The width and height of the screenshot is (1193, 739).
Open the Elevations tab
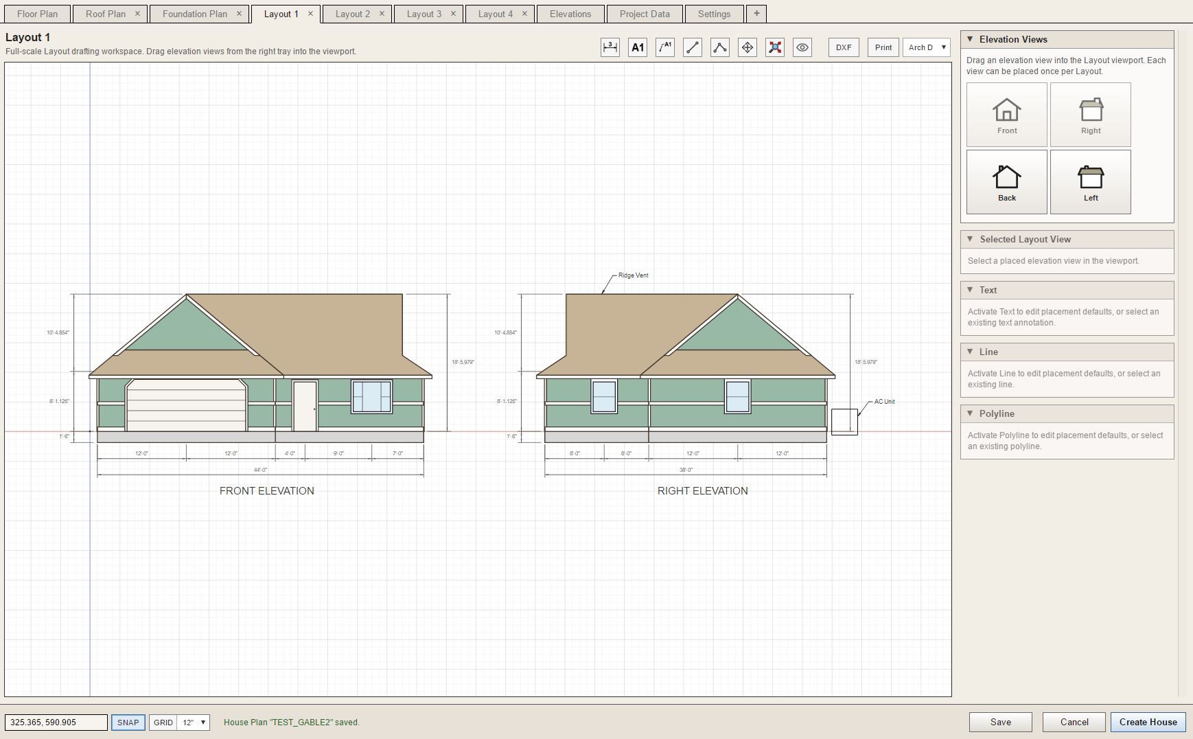[x=570, y=14]
